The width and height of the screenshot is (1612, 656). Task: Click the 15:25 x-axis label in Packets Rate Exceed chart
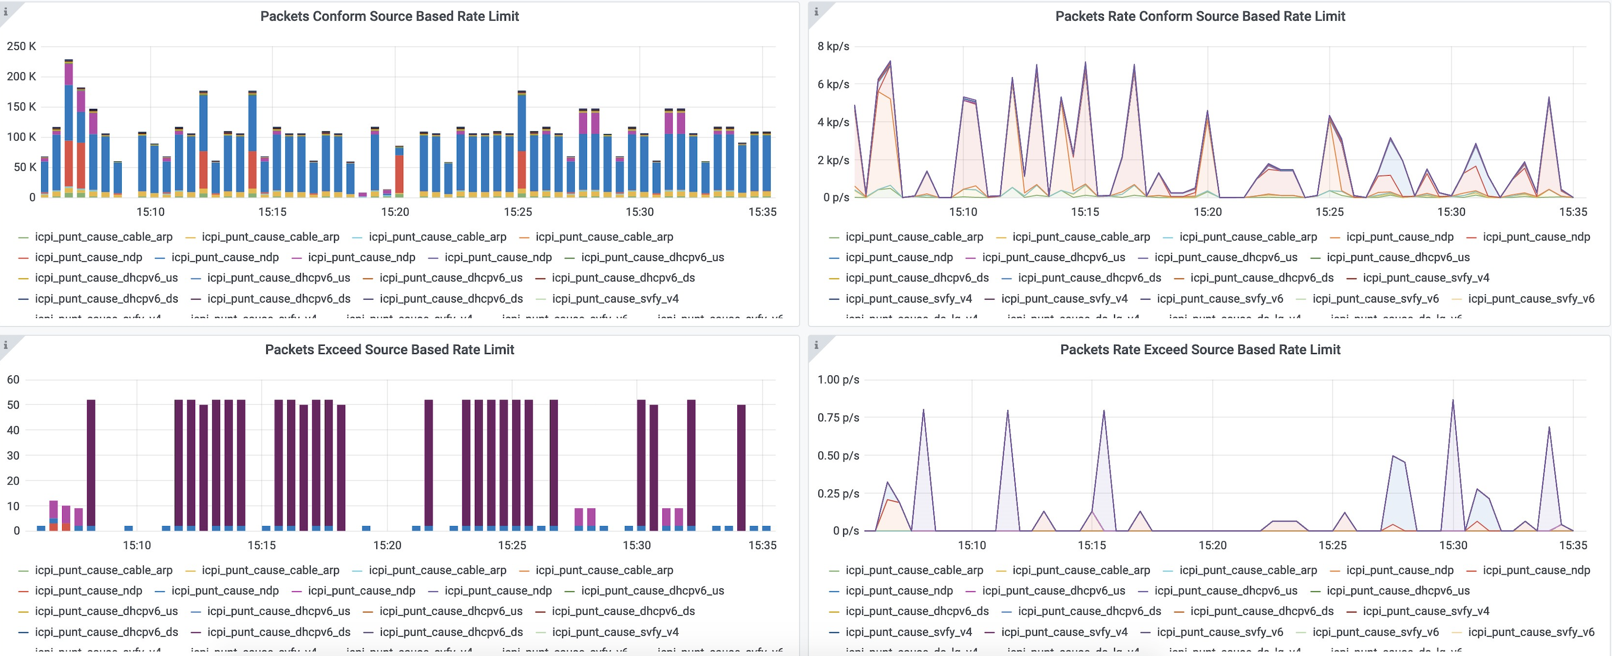click(1332, 545)
